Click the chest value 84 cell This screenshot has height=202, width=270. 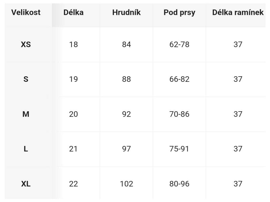click(x=126, y=44)
